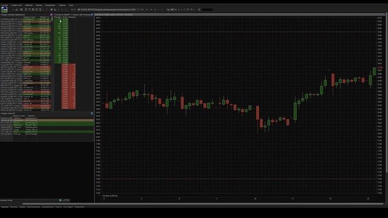
Task: Click the red current-price label on the chart's price axis
Action: (380, 67)
